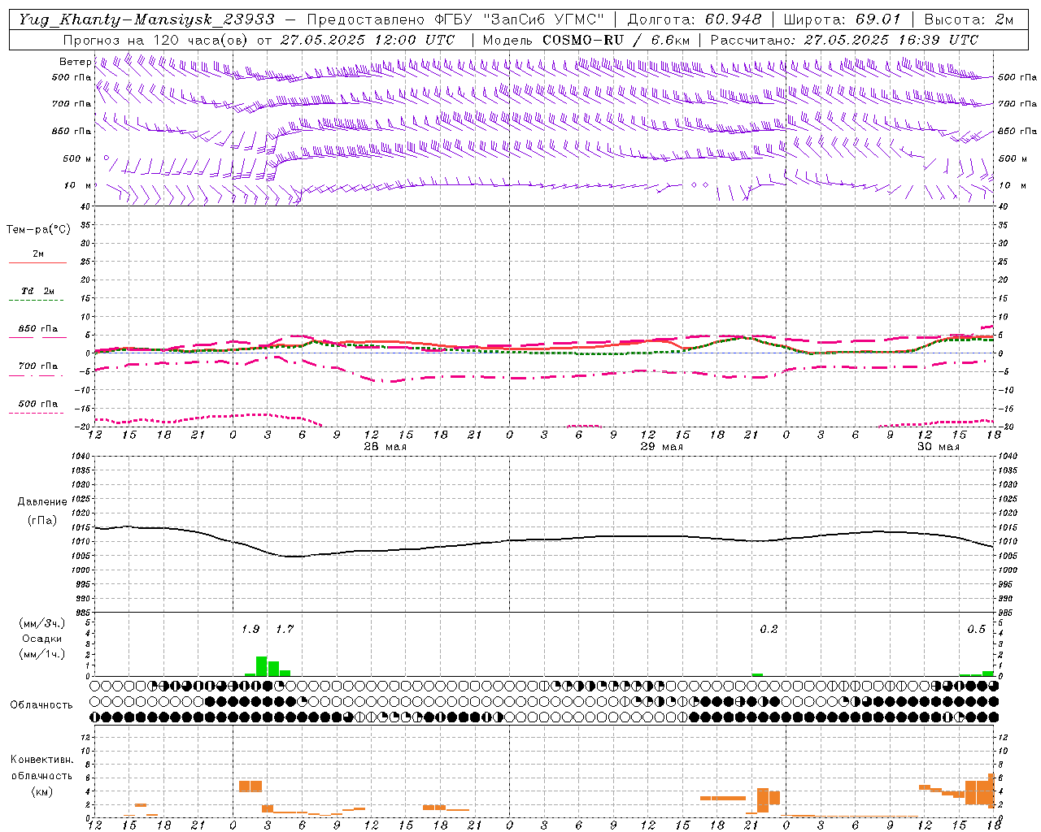Image resolution: width=1041 pixels, height=832 pixels.
Task: Click the longitude value Долгота: 60.948
Action: [x=695, y=19]
